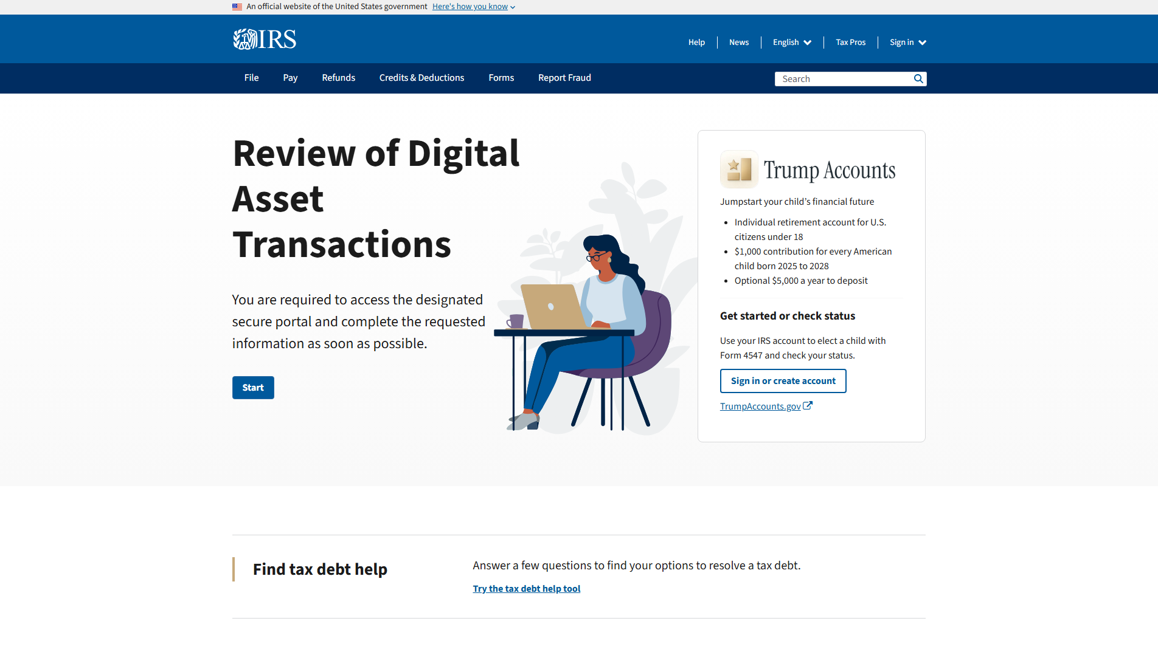Click "Get started or check status" text
This screenshot has width=1158, height=655.
pos(788,316)
